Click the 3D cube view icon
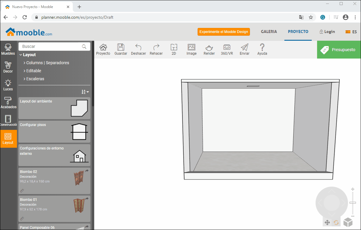 (348, 222)
